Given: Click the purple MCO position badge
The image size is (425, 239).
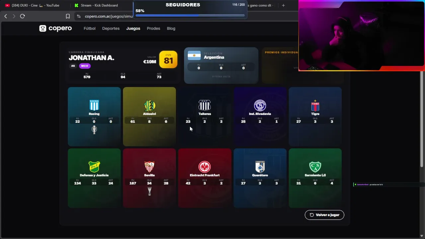Looking at the screenshot, I should pyautogui.click(x=85, y=66).
